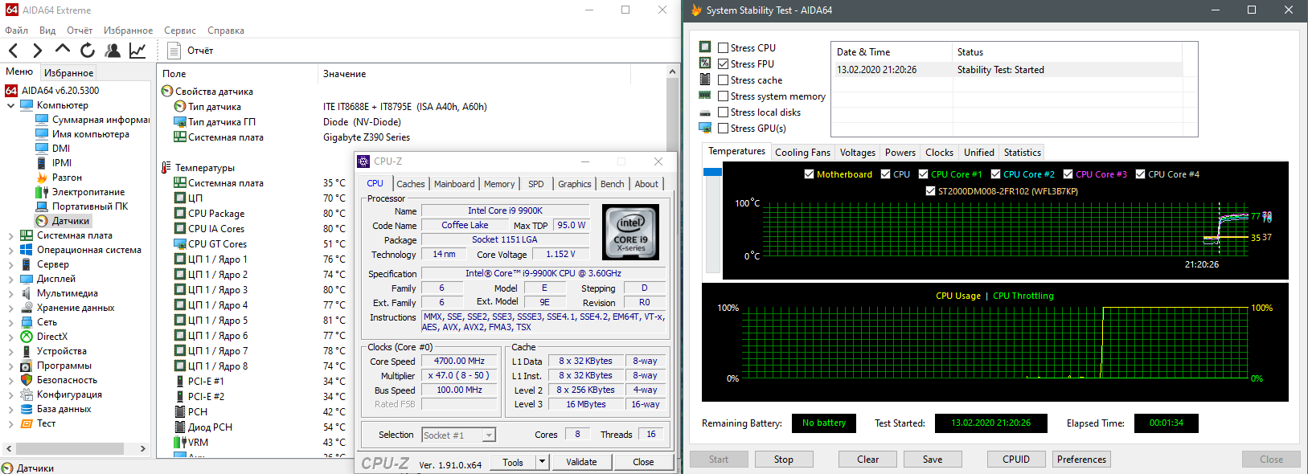The image size is (1308, 474).
Task: Switch to CPU-Z Memory tab
Action: tap(499, 184)
